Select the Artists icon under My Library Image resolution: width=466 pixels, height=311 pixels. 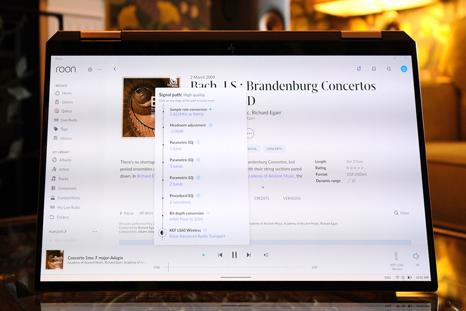(x=54, y=169)
